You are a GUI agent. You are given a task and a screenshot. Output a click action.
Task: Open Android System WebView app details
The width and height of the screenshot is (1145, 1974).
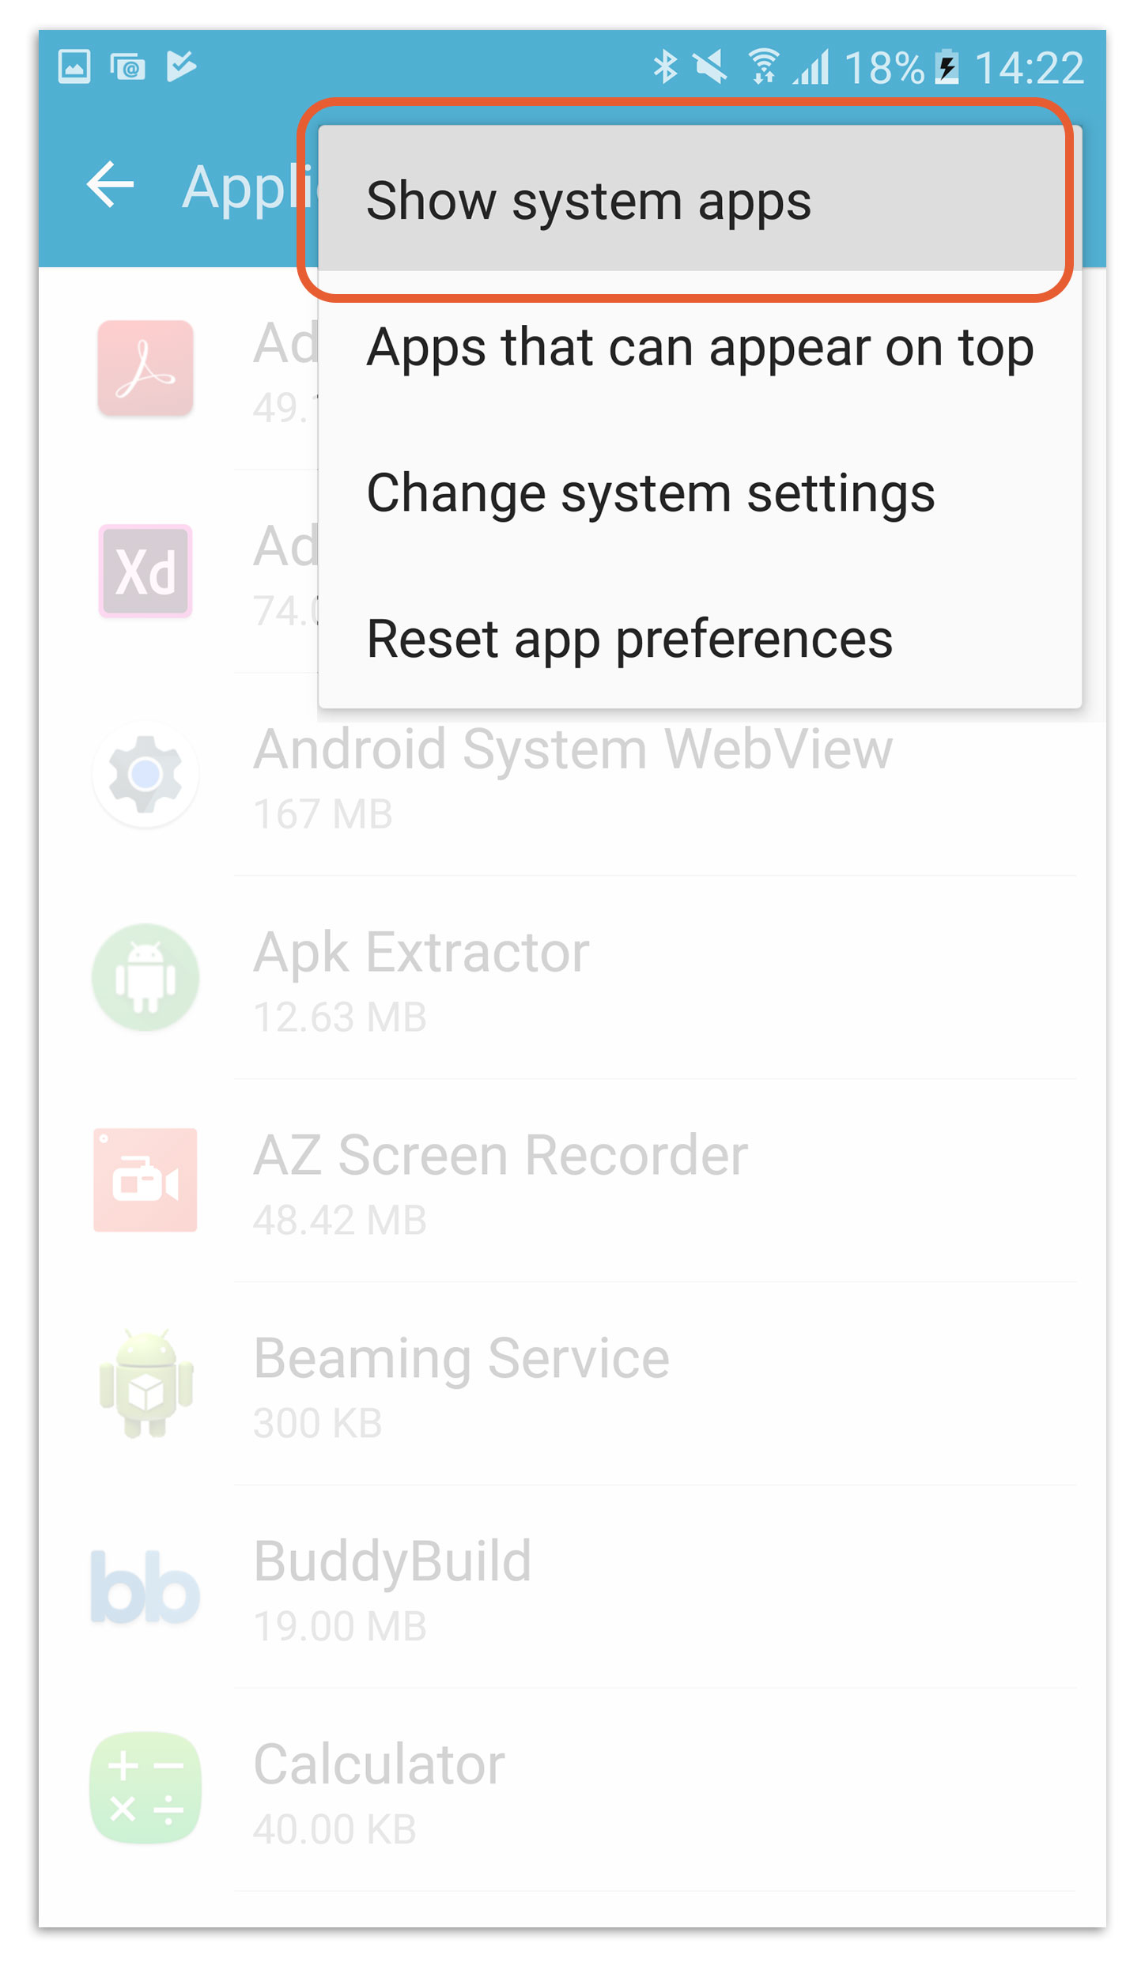[572, 775]
